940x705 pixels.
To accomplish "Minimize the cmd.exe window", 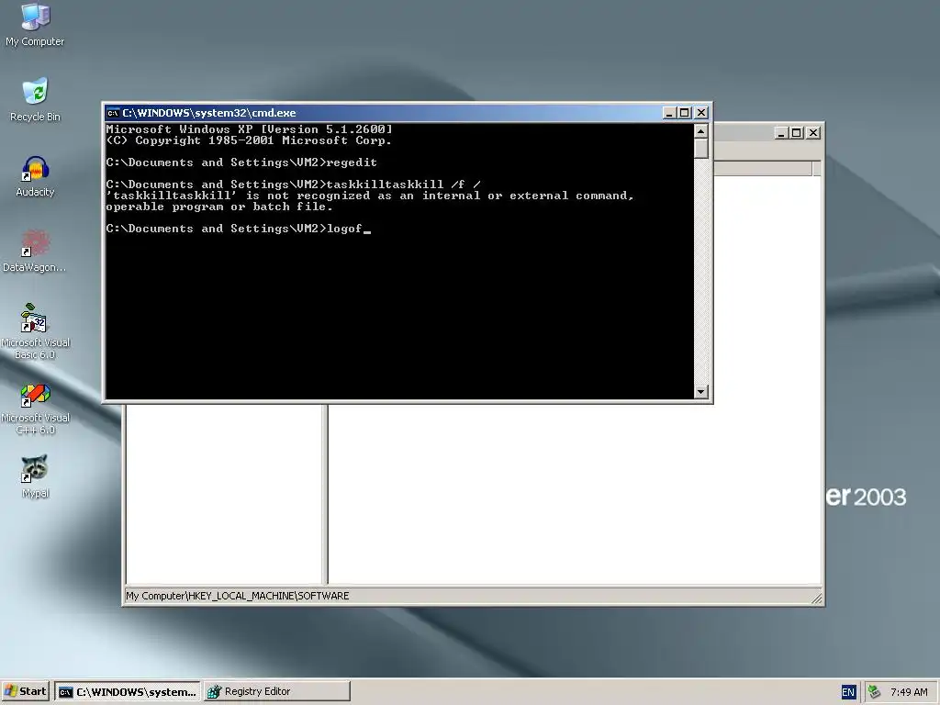I will point(669,113).
